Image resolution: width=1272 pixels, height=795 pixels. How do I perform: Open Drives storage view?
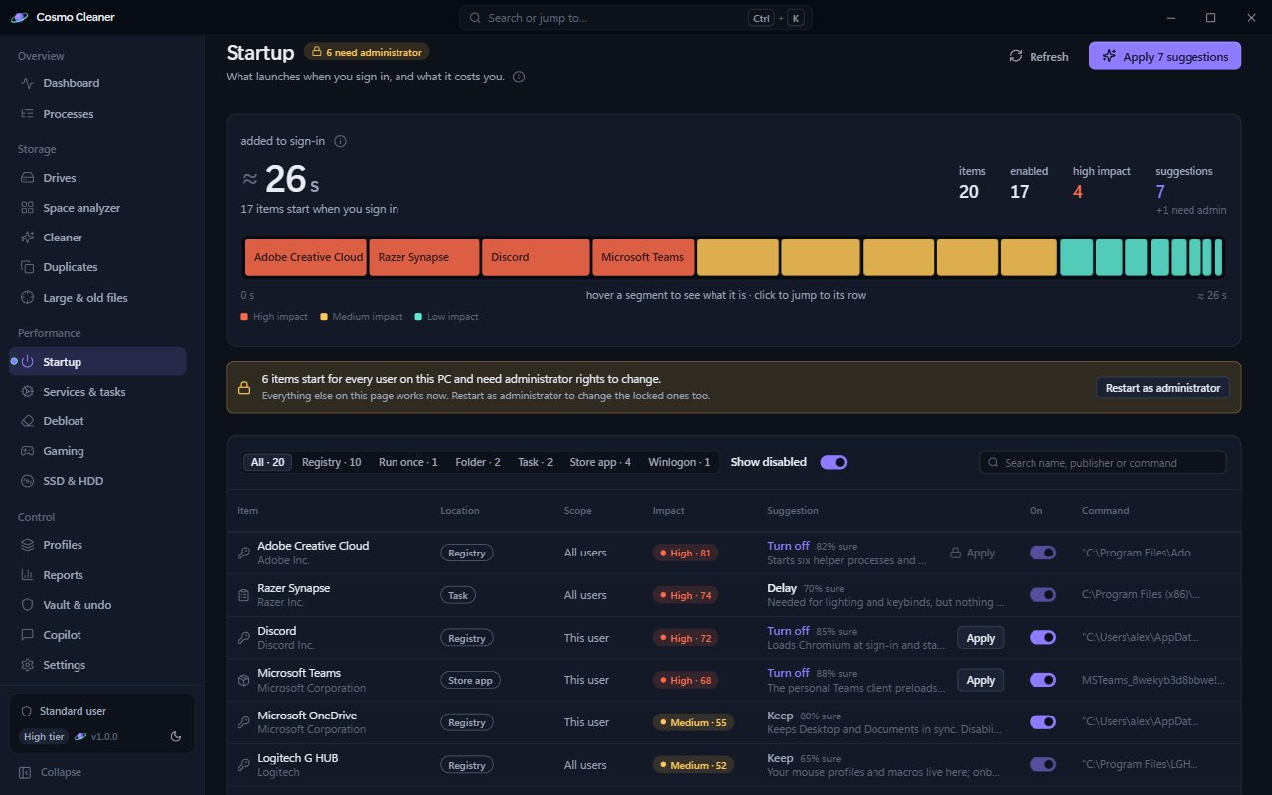[x=97, y=178]
